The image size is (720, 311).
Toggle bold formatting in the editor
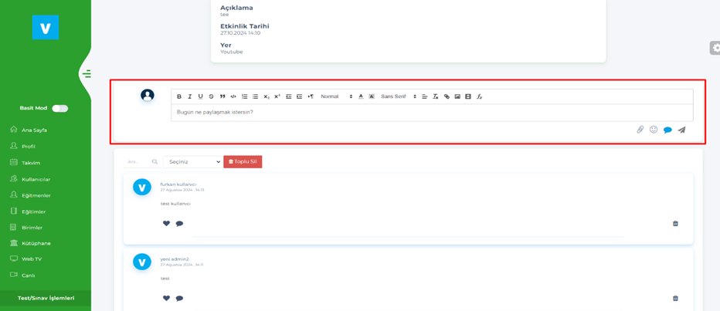point(179,96)
